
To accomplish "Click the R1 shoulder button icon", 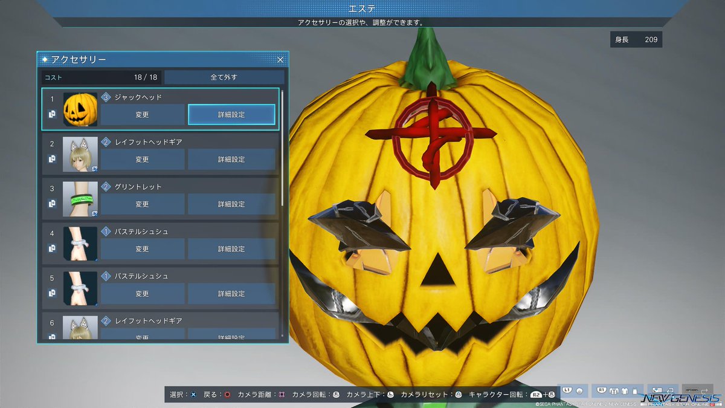I will [x=602, y=390].
